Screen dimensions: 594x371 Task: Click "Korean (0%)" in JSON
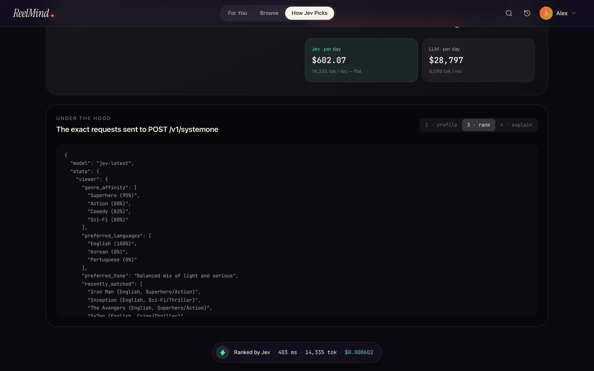coord(108,252)
